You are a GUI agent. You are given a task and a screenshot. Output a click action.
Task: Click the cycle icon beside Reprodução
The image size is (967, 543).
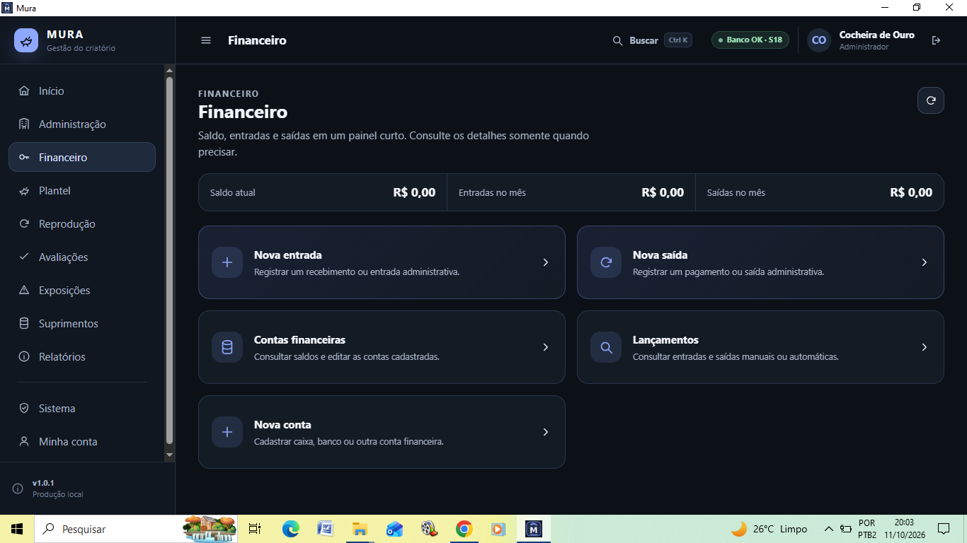[x=24, y=223]
